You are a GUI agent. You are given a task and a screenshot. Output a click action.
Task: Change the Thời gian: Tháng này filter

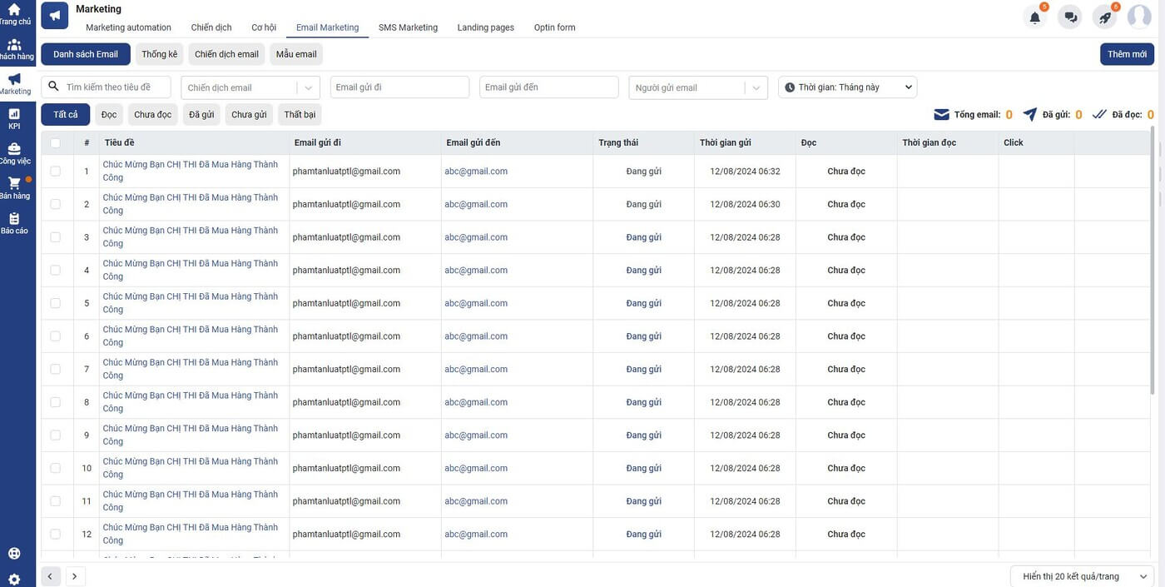pos(847,87)
